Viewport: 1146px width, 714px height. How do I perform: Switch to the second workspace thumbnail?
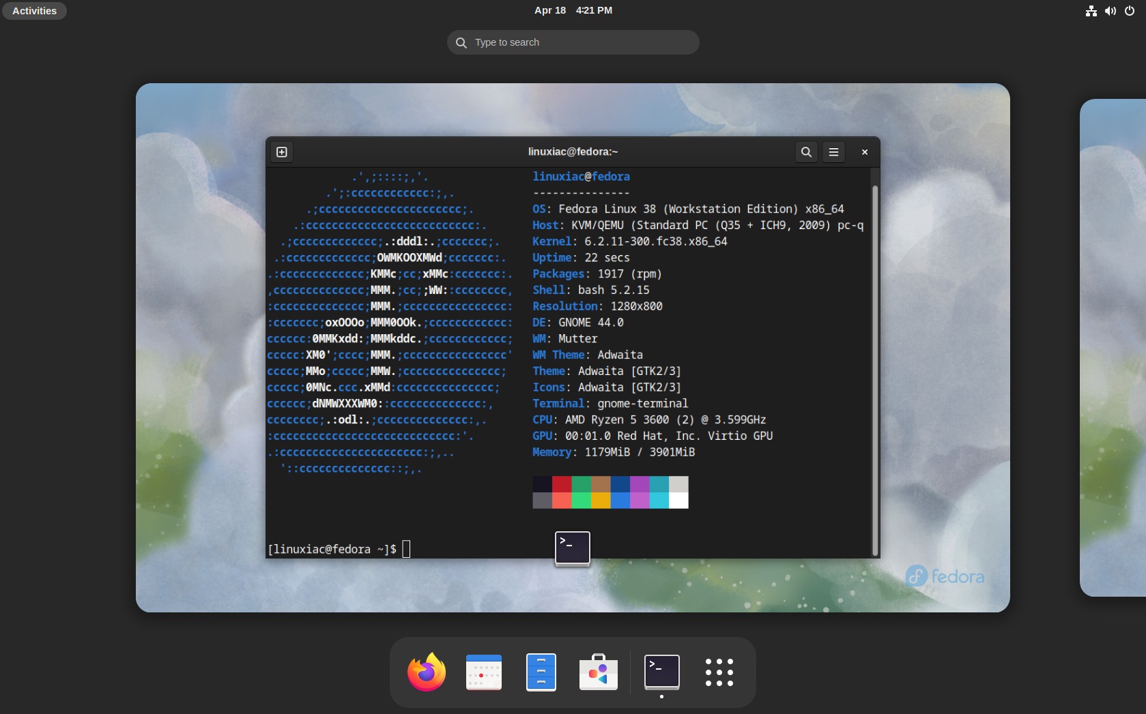tap(1113, 348)
